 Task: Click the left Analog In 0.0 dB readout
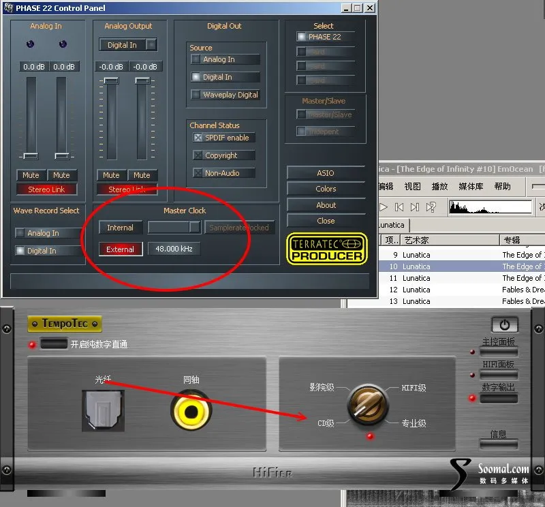[34, 67]
